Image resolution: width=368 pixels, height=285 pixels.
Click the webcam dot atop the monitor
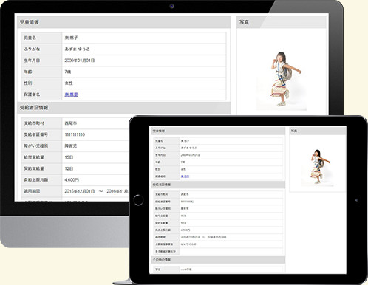172,6
